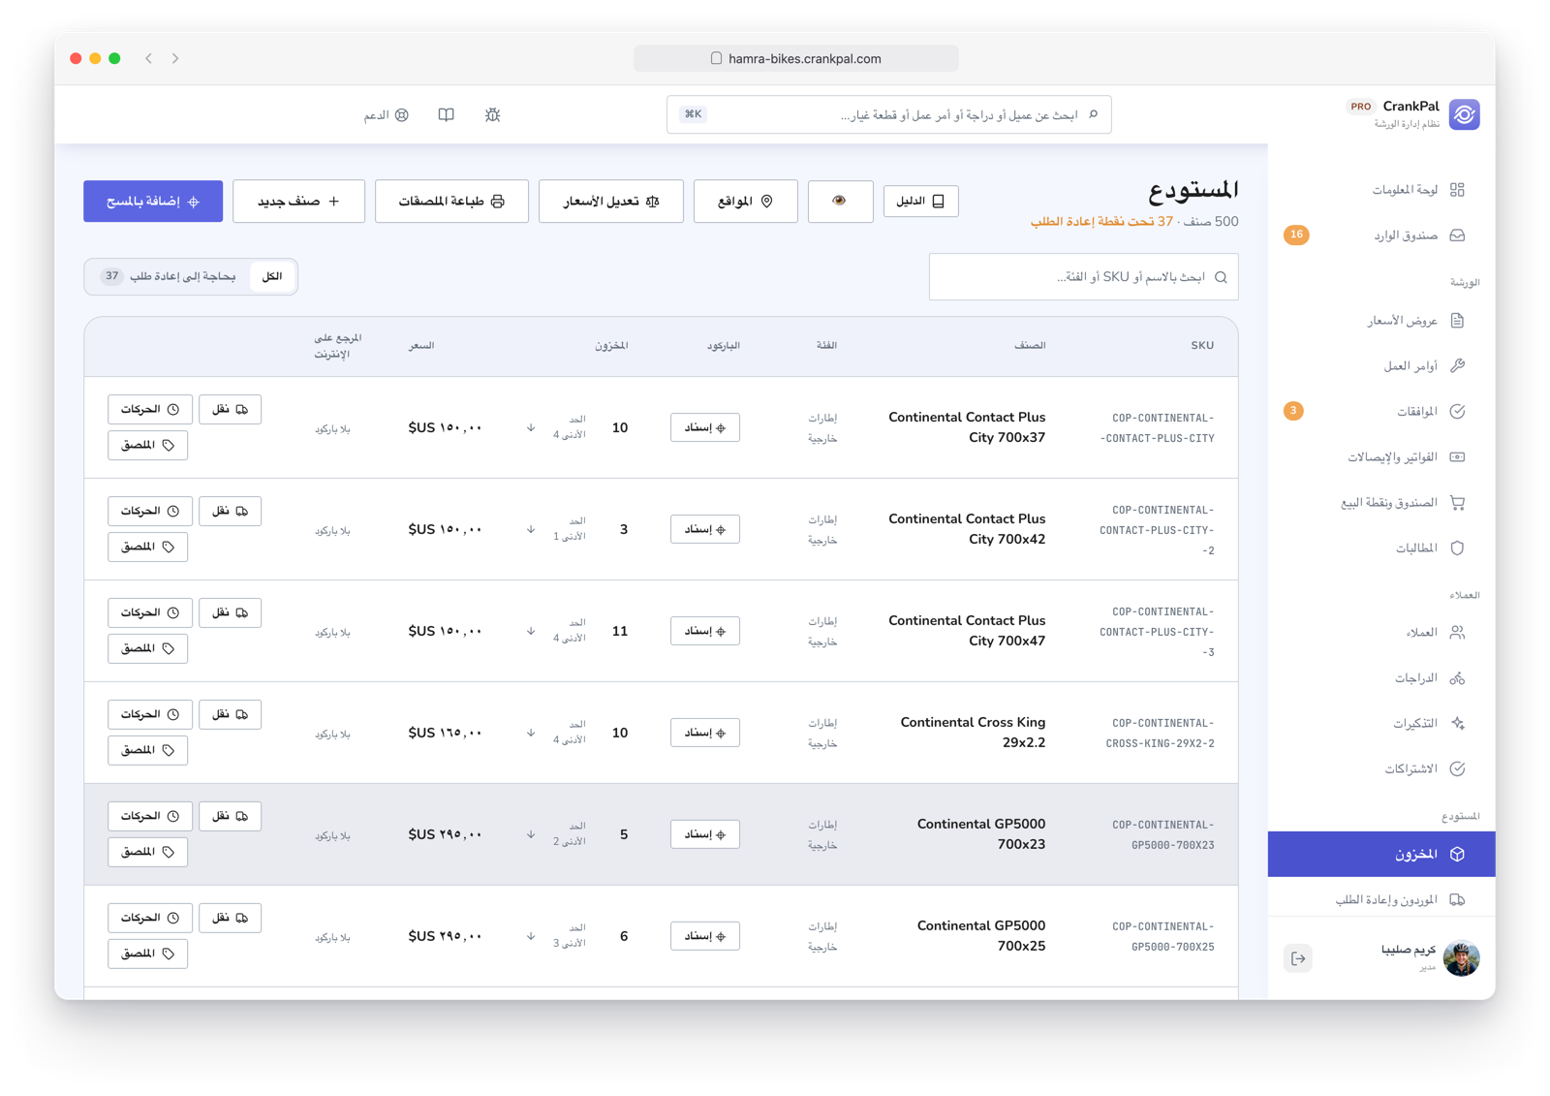1550x1096 pixels.
Task: Open المواقع locations button
Action: point(746,202)
